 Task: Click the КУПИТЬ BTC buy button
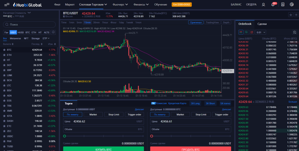point(104,149)
